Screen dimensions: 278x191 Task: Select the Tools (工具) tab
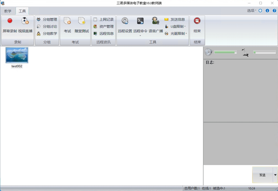[22, 11]
